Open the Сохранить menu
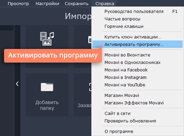The image size is (184, 136). click(x=77, y=4)
